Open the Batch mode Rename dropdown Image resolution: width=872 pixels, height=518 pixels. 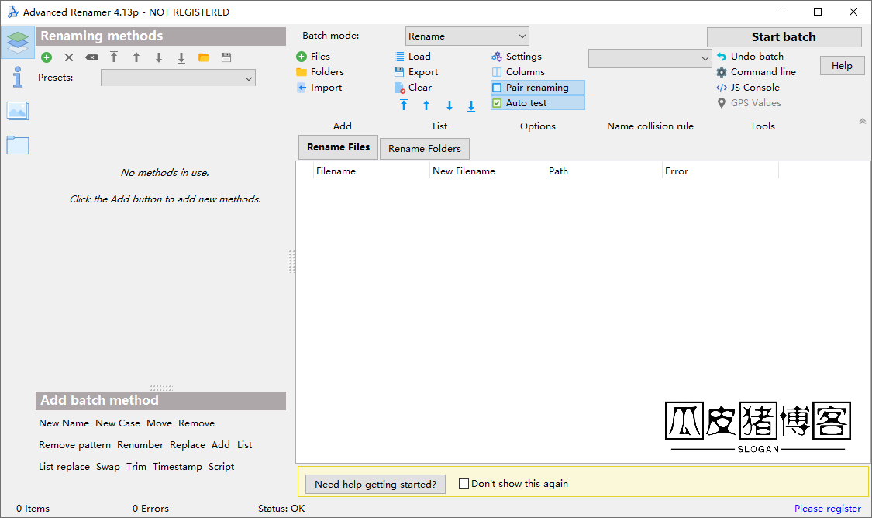click(x=467, y=36)
